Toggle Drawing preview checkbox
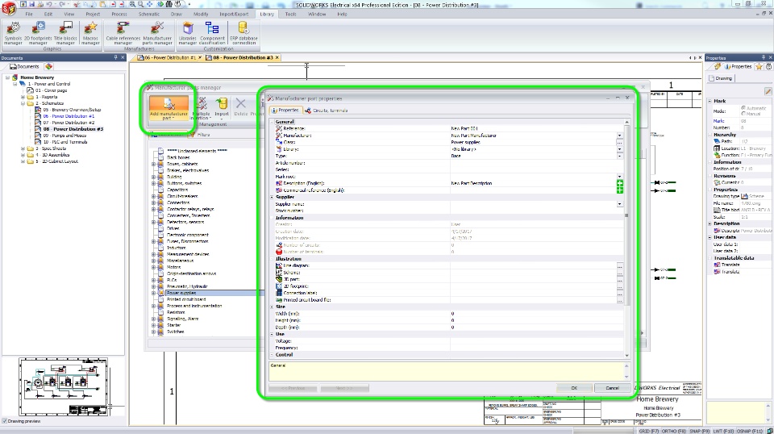774x434 pixels. [x=5, y=421]
